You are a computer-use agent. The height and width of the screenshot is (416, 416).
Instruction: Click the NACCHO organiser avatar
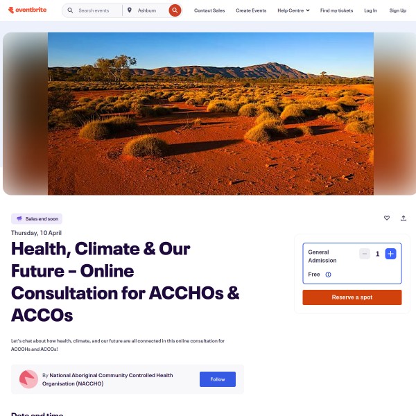[x=28, y=379]
